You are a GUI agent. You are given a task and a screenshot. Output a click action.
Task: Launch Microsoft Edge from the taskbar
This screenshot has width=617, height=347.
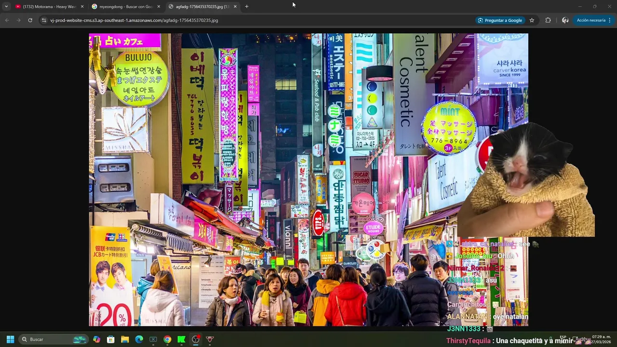[x=139, y=339]
